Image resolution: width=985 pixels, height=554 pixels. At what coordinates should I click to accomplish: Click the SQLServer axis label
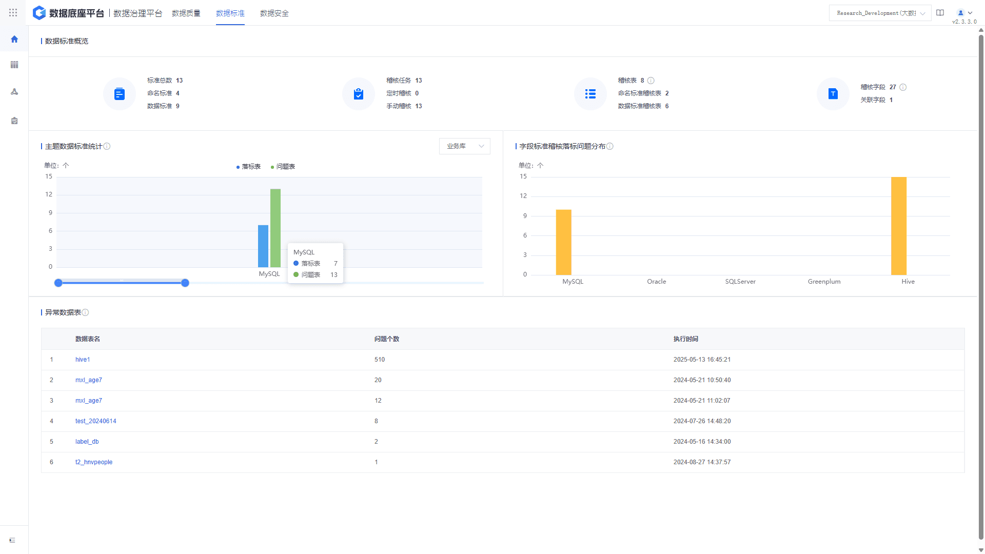coord(740,282)
